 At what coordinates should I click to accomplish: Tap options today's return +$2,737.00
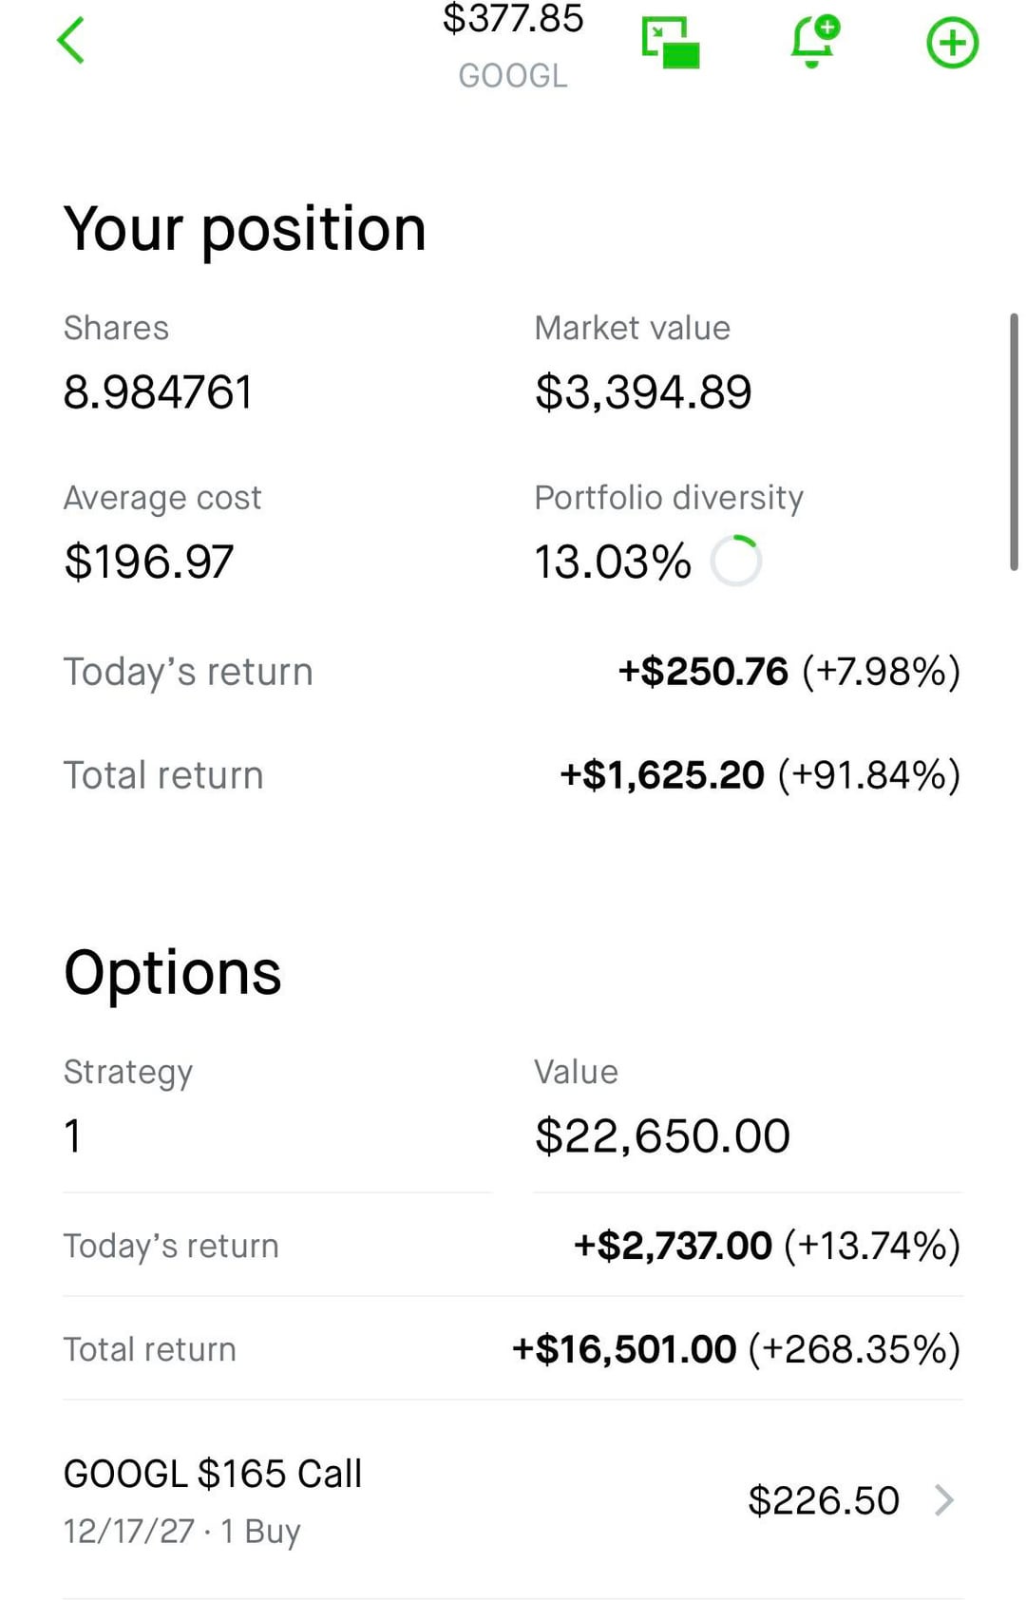[673, 1246]
